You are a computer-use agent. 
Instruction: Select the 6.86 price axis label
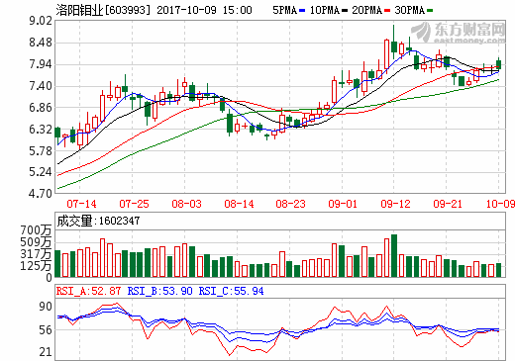(41, 108)
